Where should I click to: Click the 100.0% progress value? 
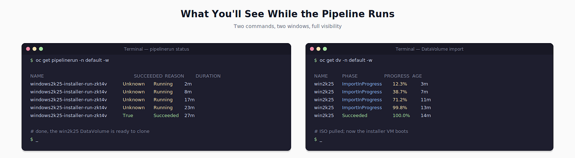(x=401, y=116)
